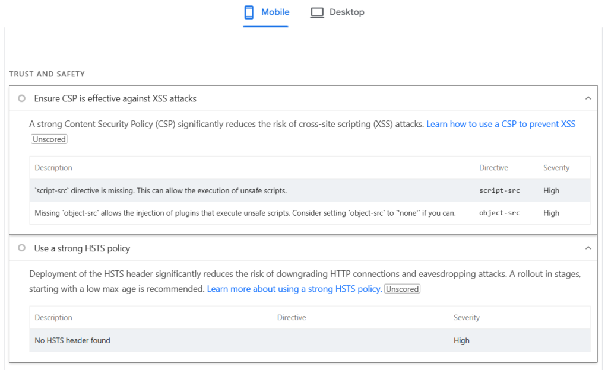This screenshot has width=608, height=370.
Task: Select the Missing object-src description row
Action: [245, 213]
